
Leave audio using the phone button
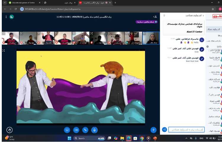point(85,130)
